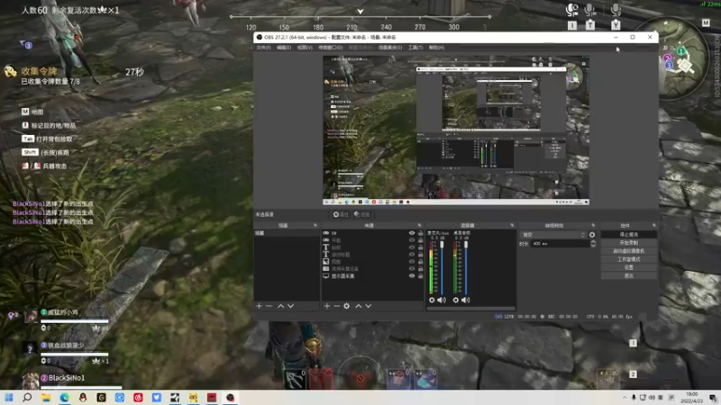Screen dimensions: 721x405
Task: Open source properties gear in Sources panel
Action: pos(347,306)
